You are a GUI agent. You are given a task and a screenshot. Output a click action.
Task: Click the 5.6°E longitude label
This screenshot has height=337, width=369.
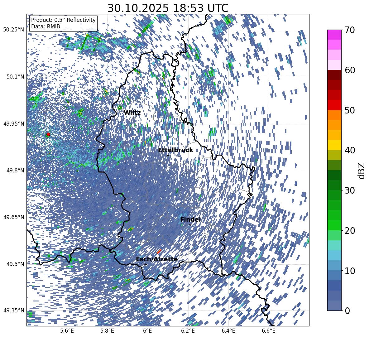point(67,331)
